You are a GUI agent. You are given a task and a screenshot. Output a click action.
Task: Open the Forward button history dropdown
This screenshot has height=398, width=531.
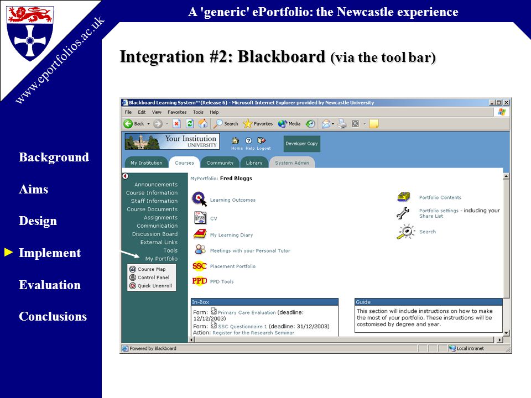pyautogui.click(x=166, y=124)
